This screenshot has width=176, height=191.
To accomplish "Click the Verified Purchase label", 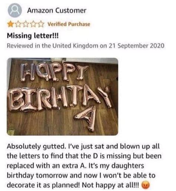I will click(x=69, y=24).
